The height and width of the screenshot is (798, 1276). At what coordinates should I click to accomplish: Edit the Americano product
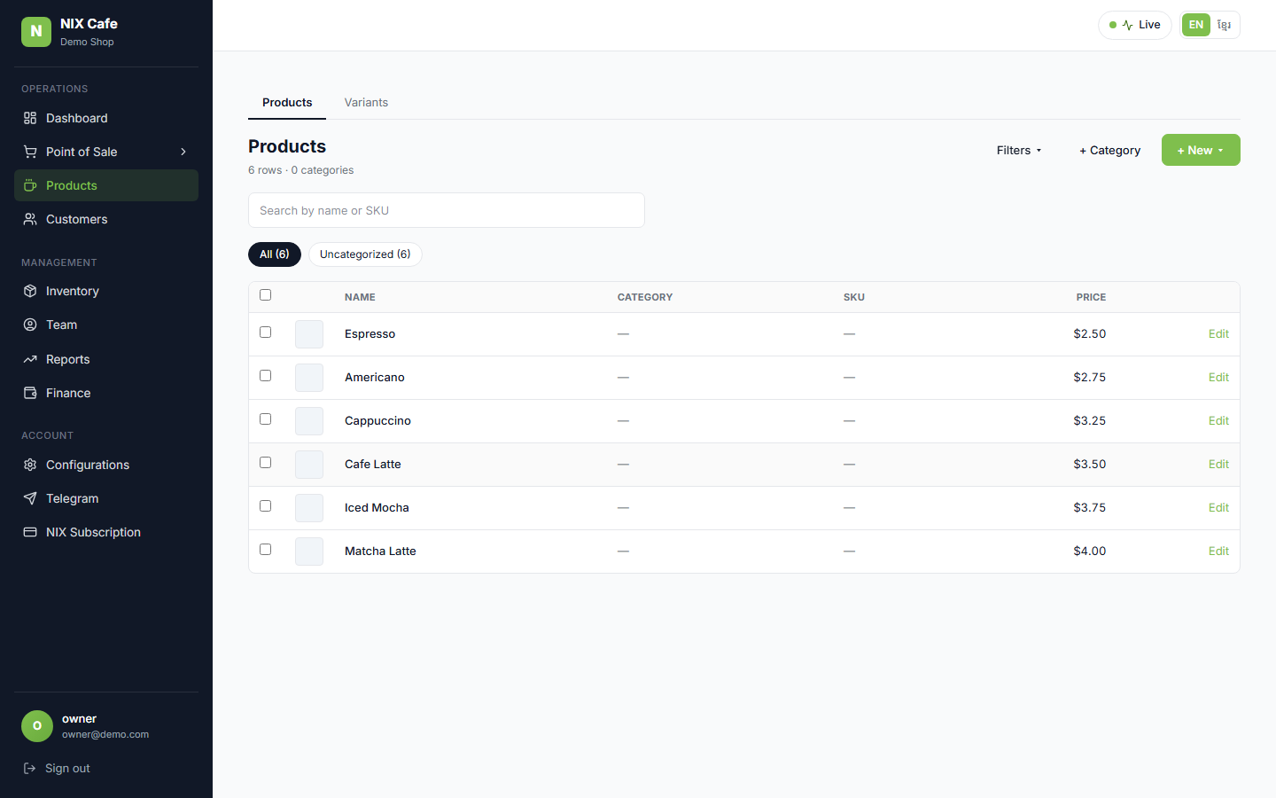click(1218, 378)
